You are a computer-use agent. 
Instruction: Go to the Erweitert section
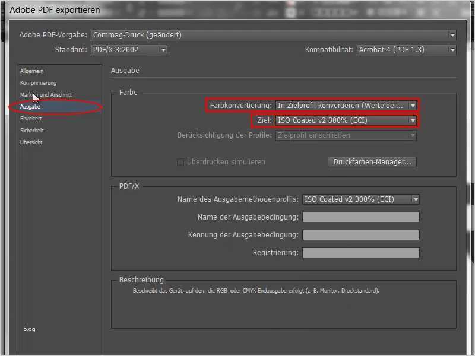[x=31, y=118]
